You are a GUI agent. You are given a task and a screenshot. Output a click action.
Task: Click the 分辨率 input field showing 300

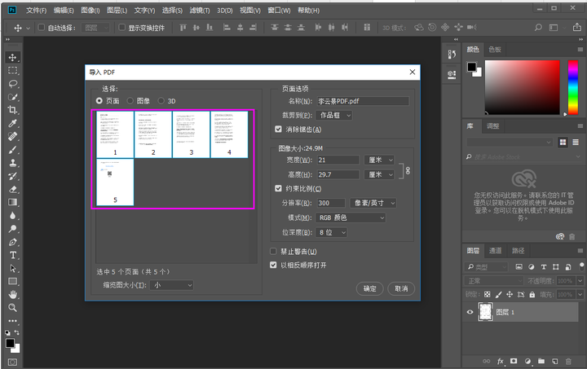[x=331, y=203]
